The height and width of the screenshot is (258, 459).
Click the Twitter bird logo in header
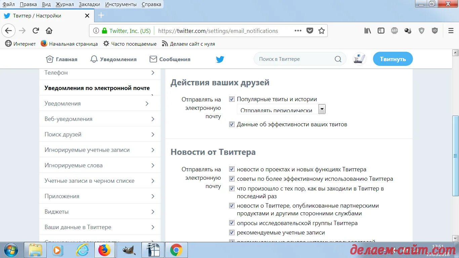tap(220, 59)
